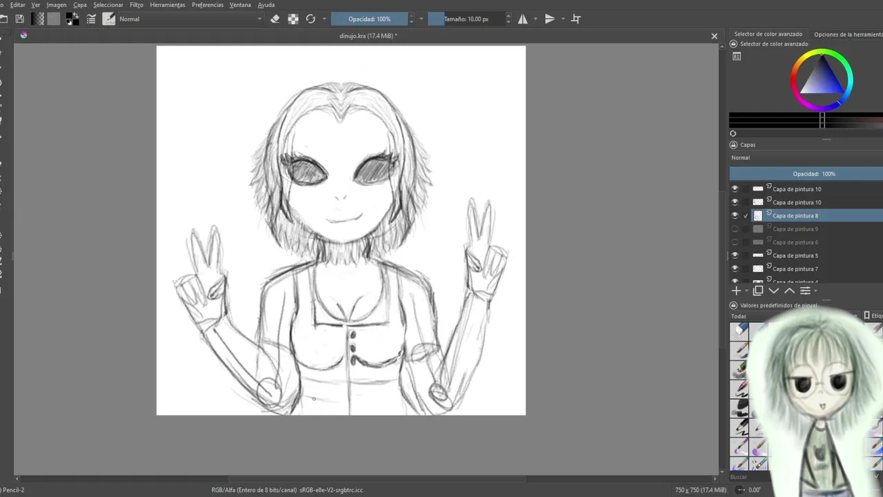Open the Filtro menu
Viewport: 883px width, 497px height.
tap(137, 5)
